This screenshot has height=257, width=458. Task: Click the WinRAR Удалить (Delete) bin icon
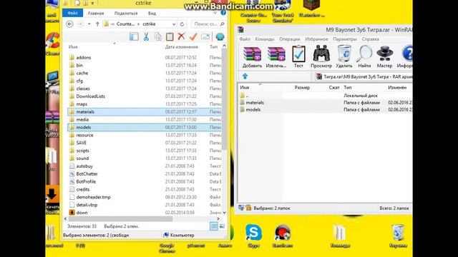[344, 54]
